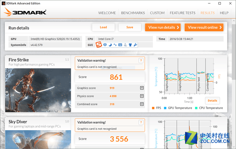Click the vertical scrollbar thumb

coord(234,52)
